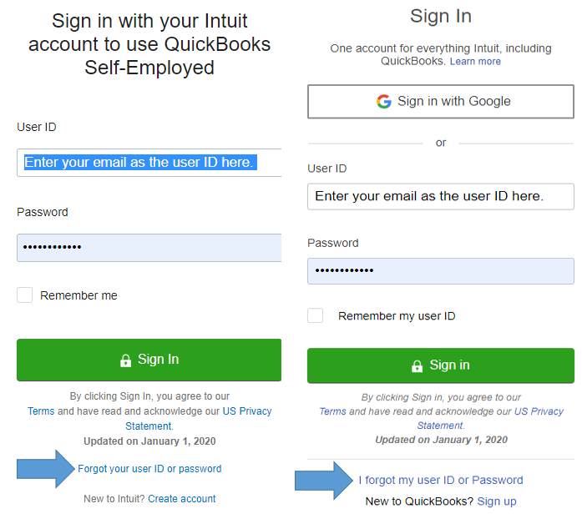Click the Google logo icon
The height and width of the screenshot is (519, 582).
click(384, 102)
